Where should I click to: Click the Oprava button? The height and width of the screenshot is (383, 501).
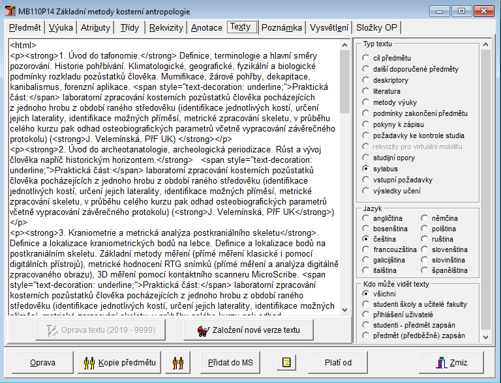tap(42, 362)
